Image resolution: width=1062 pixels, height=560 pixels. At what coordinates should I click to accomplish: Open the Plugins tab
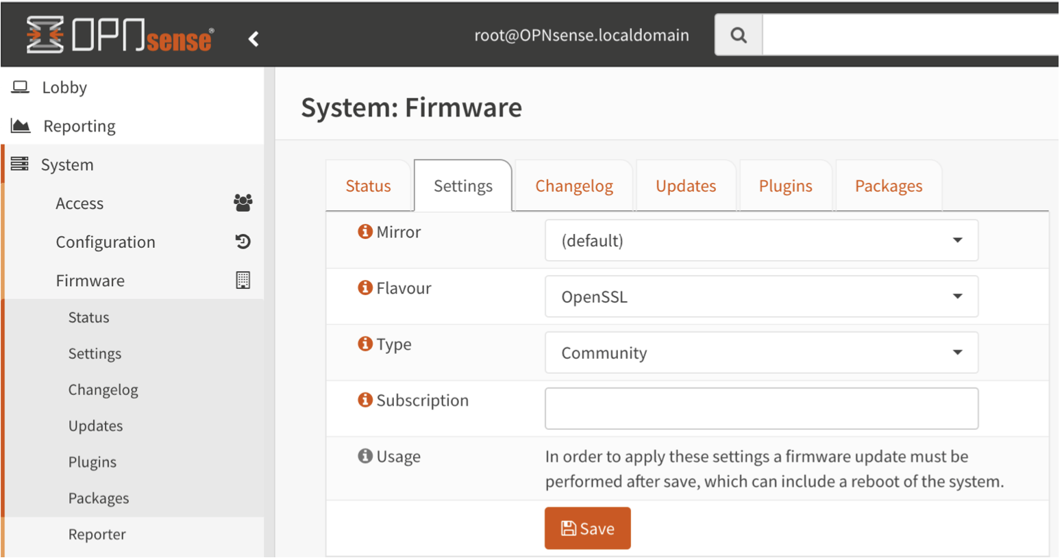[785, 186]
